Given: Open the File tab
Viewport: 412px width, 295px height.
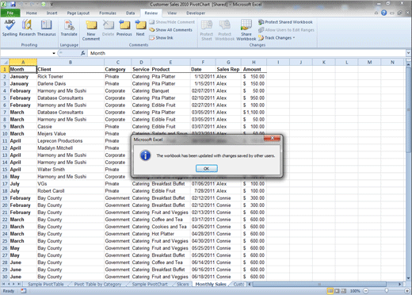Looking at the screenshot, I should tap(10, 13).
